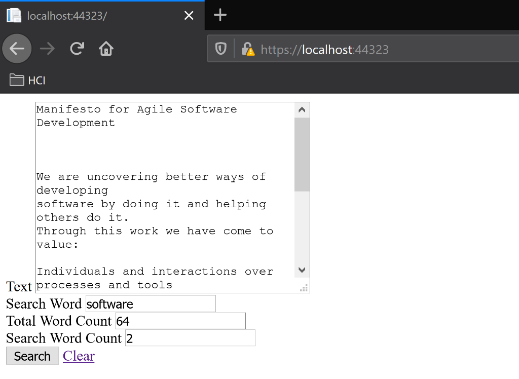519x379 pixels.
Task: Click the 'Search Word' label text
Action: (x=44, y=304)
